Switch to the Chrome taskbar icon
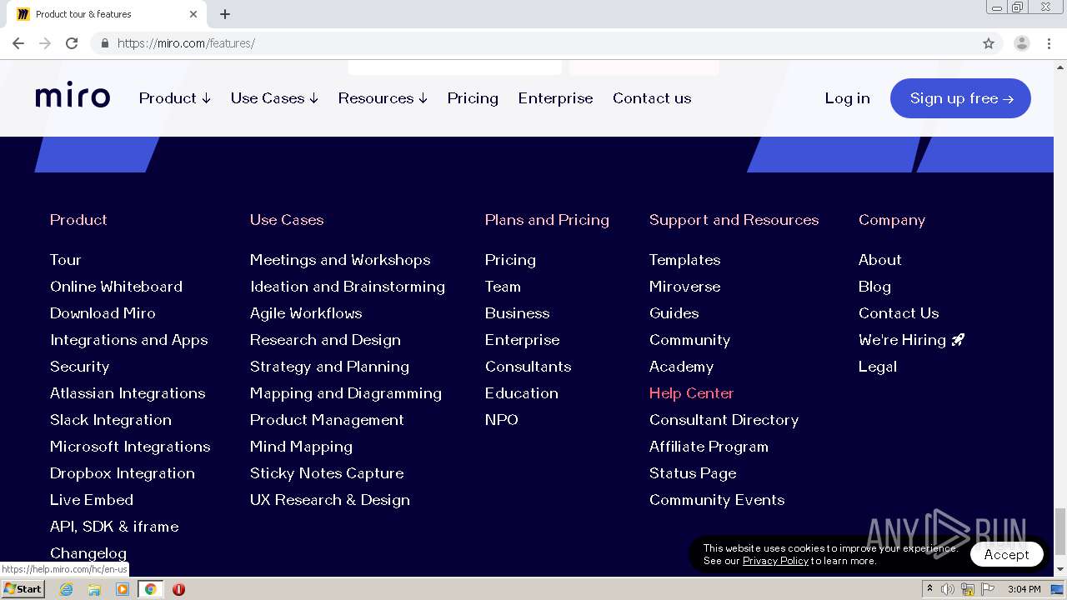 pyautogui.click(x=150, y=589)
